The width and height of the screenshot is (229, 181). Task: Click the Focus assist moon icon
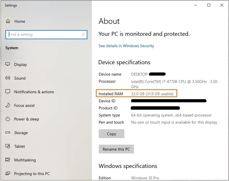(8, 105)
